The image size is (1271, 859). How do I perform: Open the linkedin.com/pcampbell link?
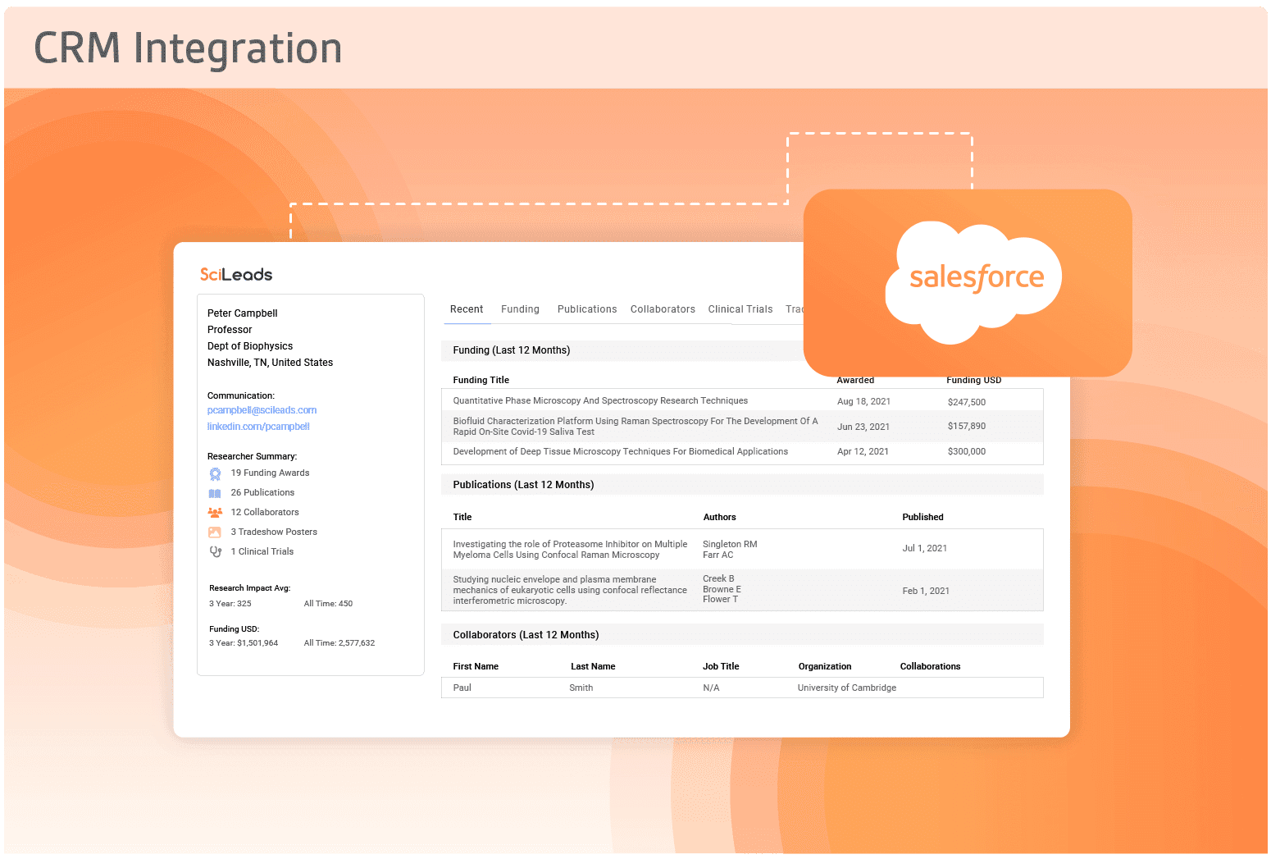(x=258, y=427)
